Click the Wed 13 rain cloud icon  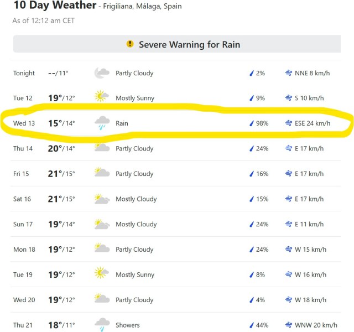pyautogui.click(x=101, y=123)
